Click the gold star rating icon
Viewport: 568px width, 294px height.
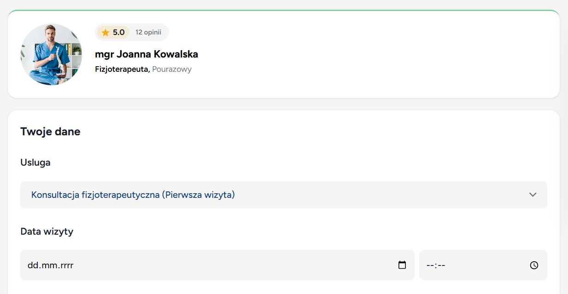[105, 32]
